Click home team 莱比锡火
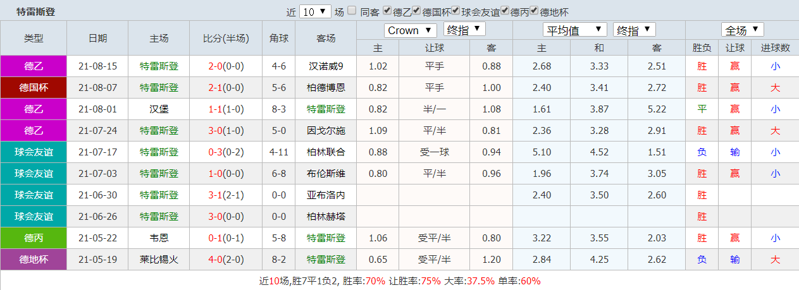This screenshot has height=290, width=799. [x=159, y=259]
